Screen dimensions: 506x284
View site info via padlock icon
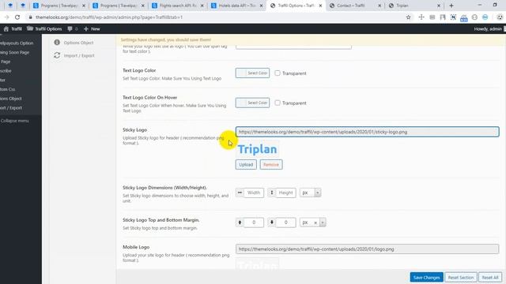30,17
